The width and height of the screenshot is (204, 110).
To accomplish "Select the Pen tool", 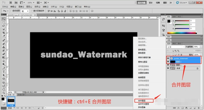I will pyautogui.click(x=4, y=68).
